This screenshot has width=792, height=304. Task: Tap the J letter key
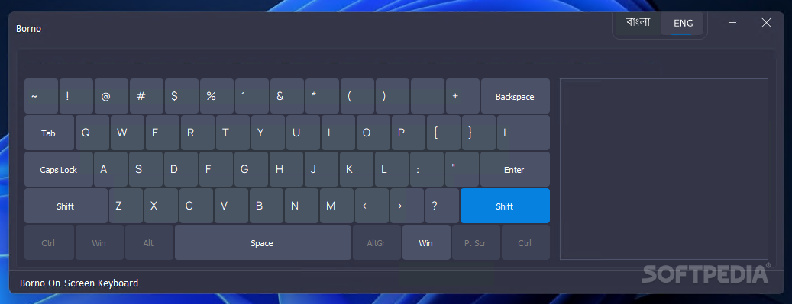coord(322,169)
